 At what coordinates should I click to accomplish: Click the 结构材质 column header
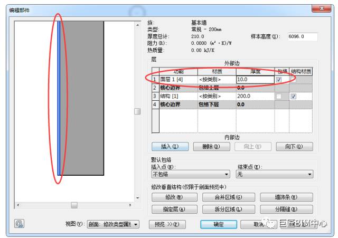301,72
